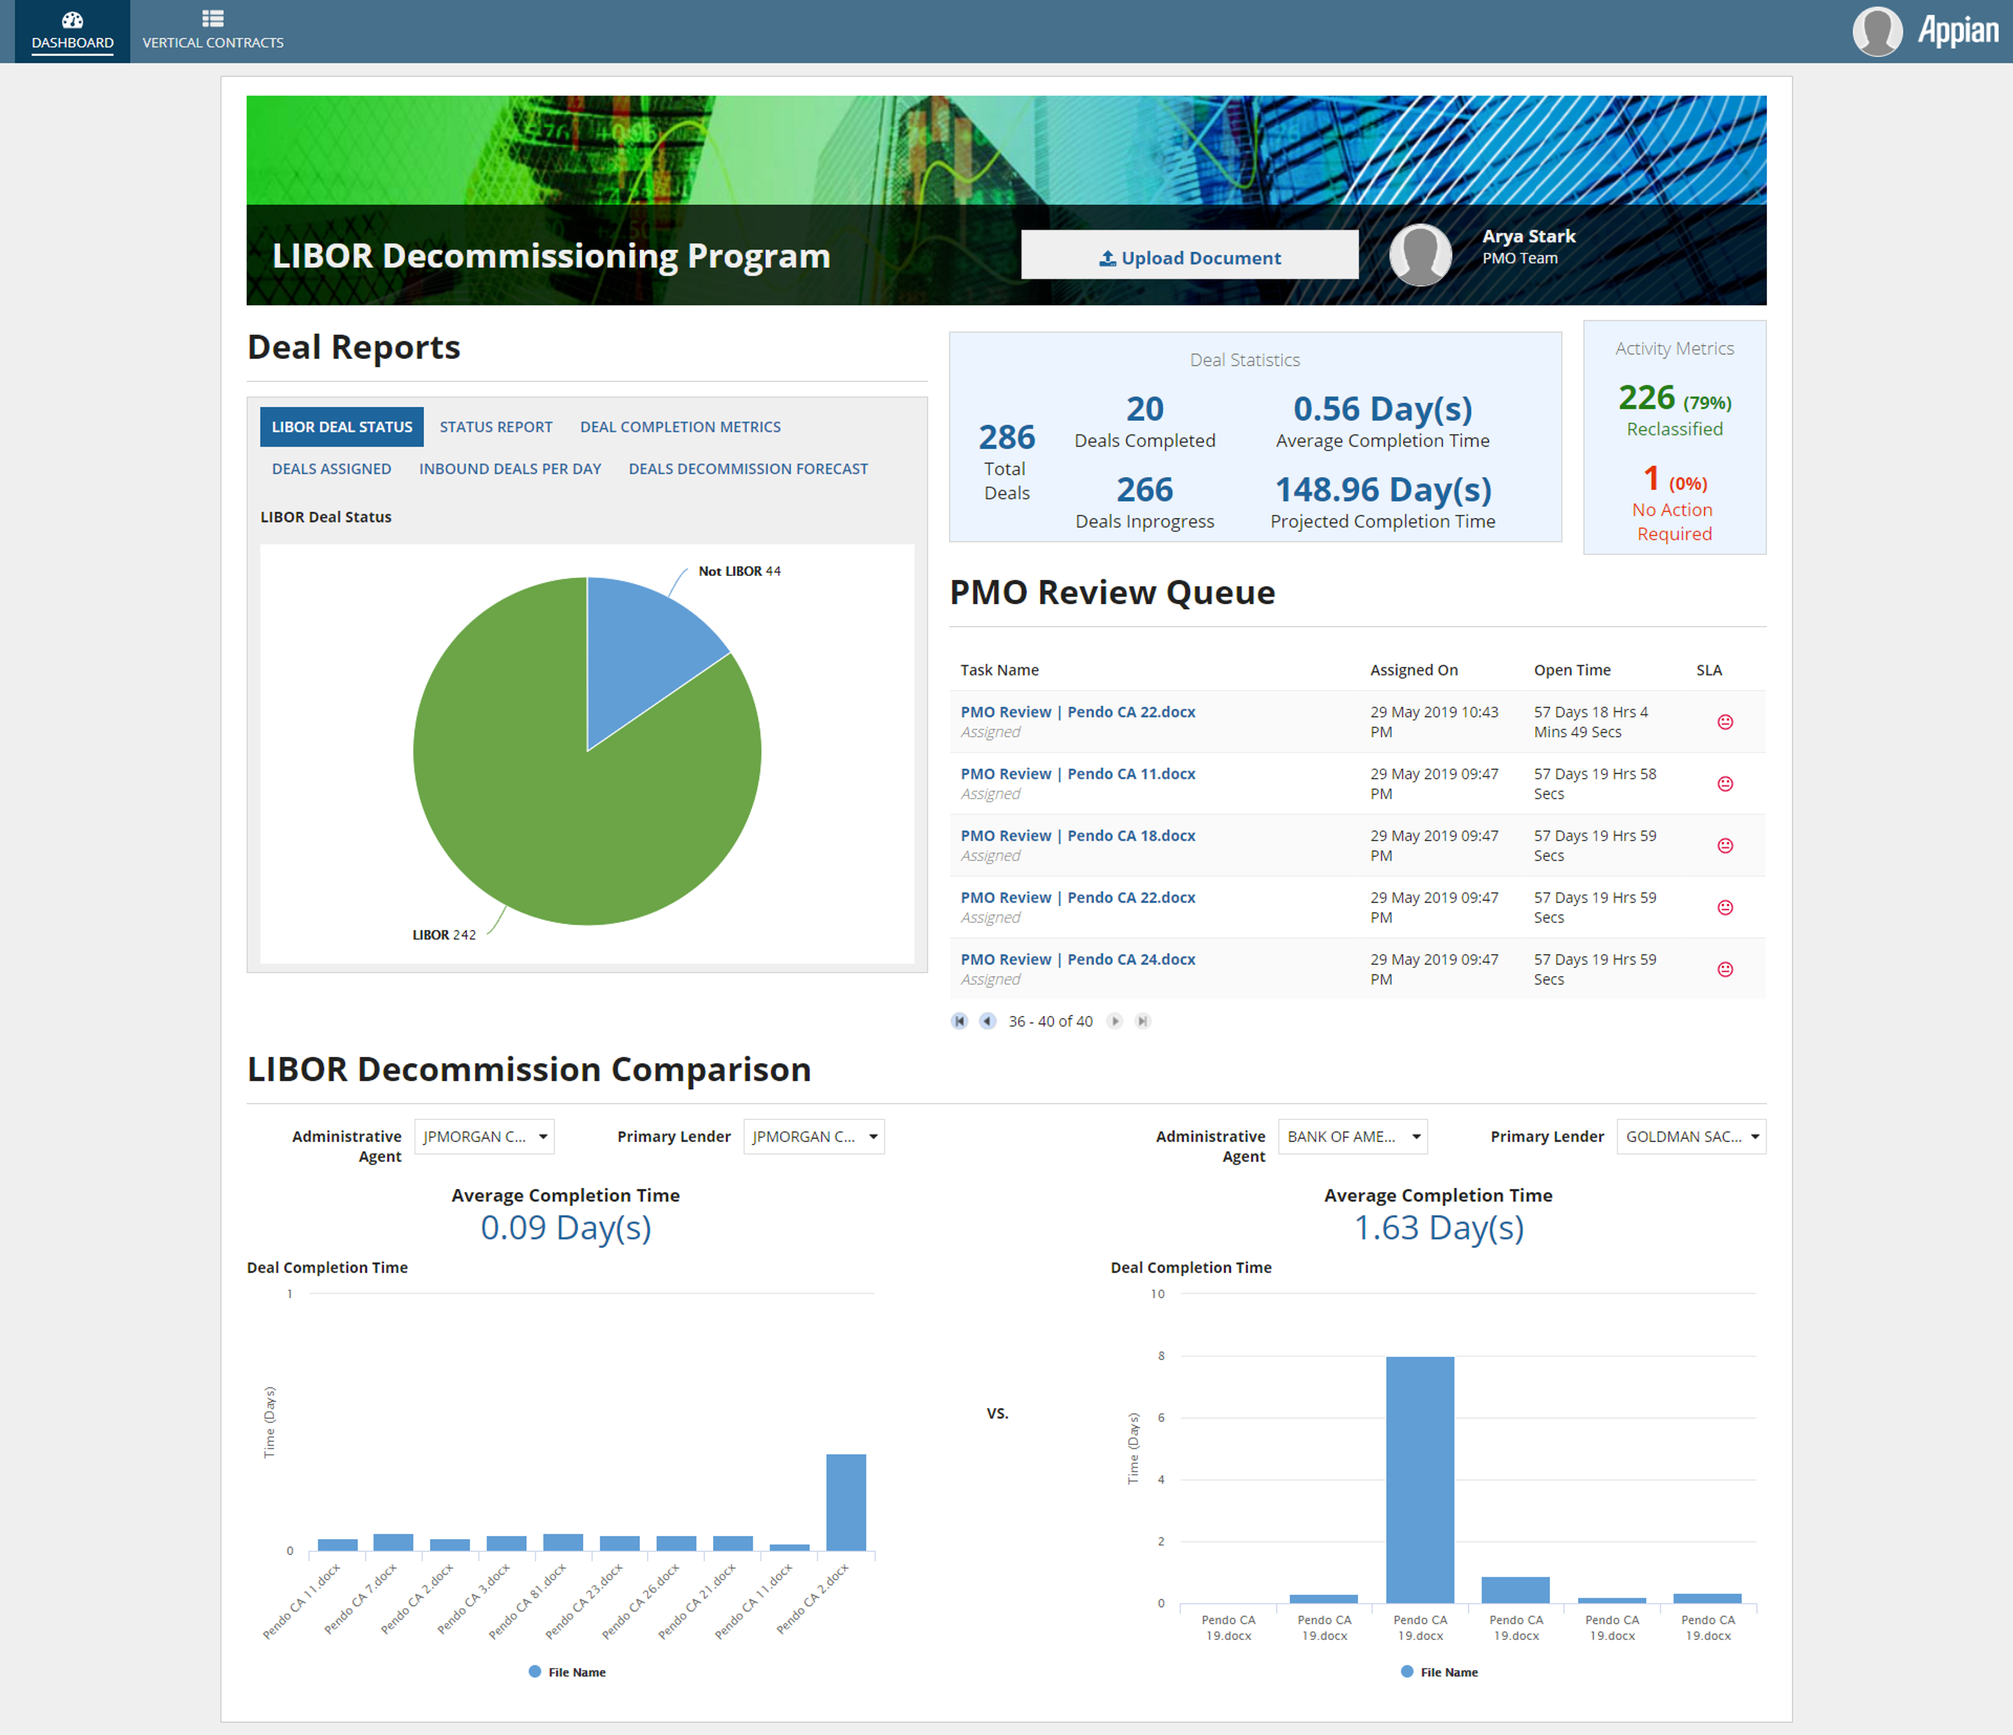This screenshot has width=2013, height=1735.
Task: Sort queue by Open Time column
Action: (x=1572, y=670)
